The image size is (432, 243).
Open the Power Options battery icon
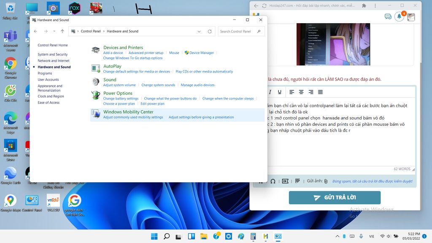tap(96, 95)
